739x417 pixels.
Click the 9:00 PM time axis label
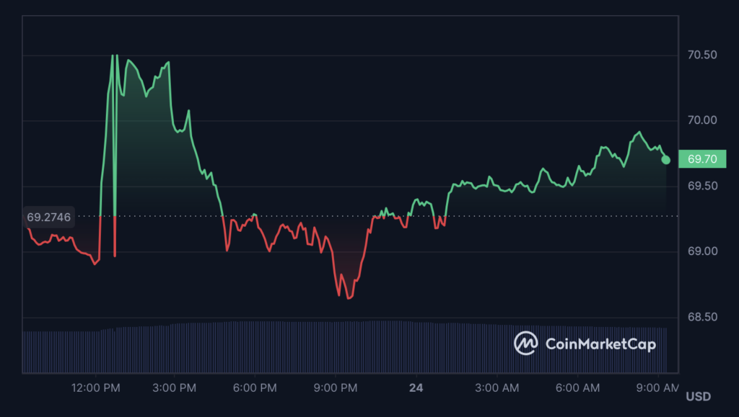(336, 388)
